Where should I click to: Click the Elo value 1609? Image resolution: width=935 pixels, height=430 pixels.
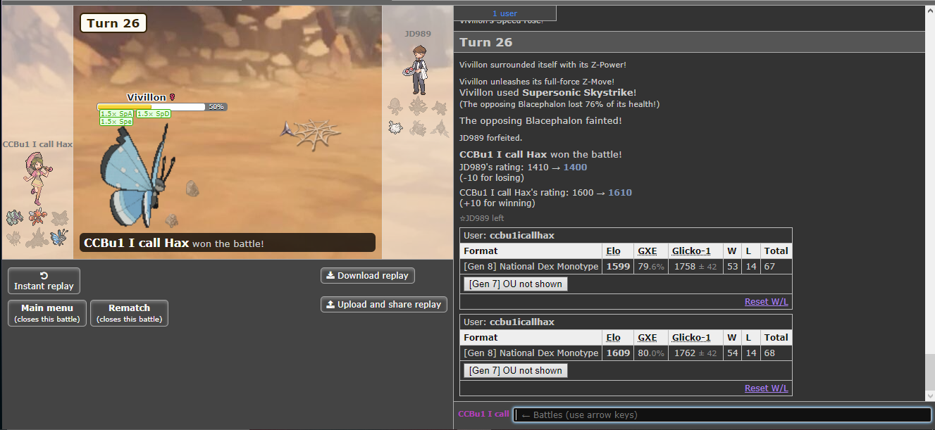click(x=617, y=353)
